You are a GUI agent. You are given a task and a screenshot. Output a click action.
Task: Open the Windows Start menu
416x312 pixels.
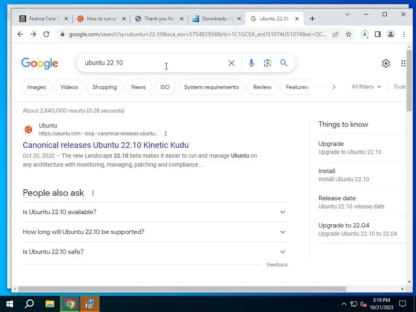tap(10, 304)
